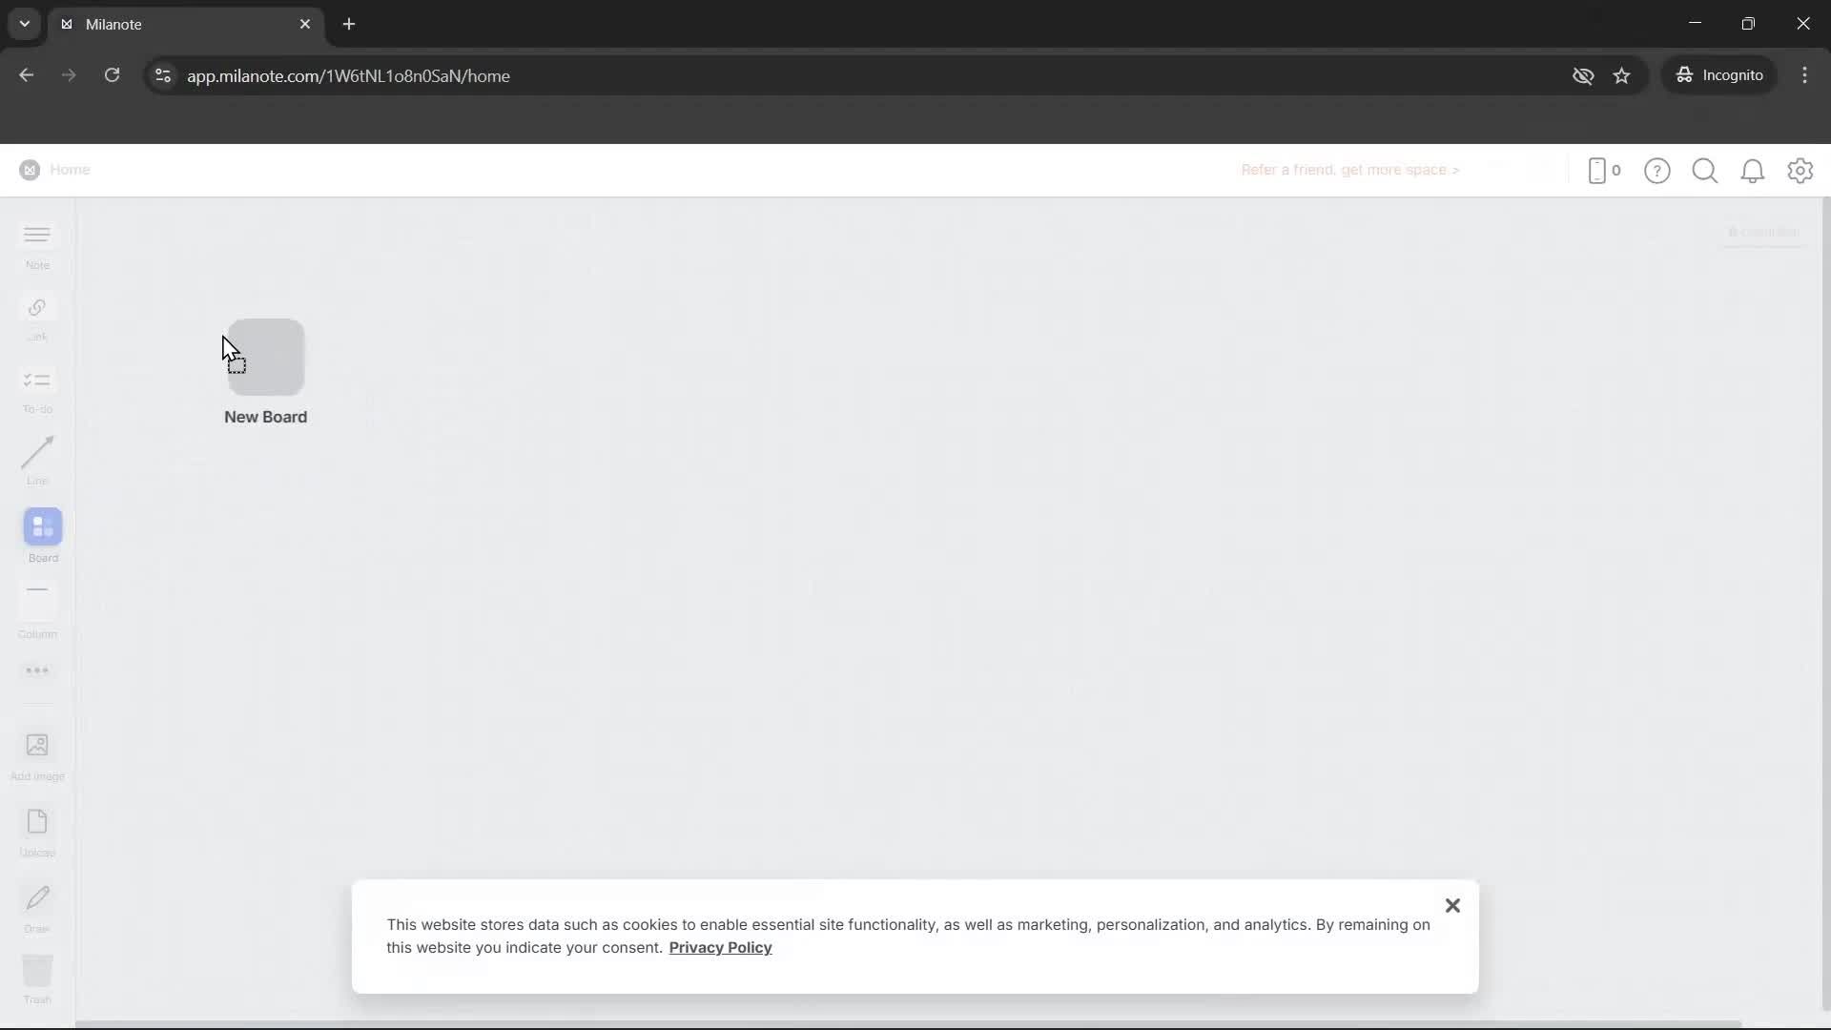Open the help menu
1831x1030 pixels.
coord(1657,171)
